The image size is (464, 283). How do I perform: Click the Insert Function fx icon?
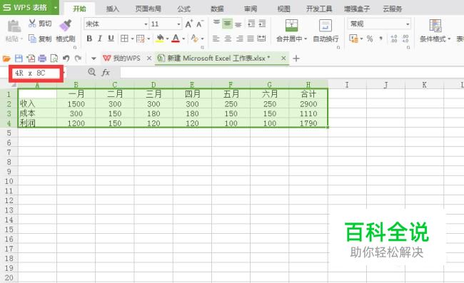click(106, 73)
